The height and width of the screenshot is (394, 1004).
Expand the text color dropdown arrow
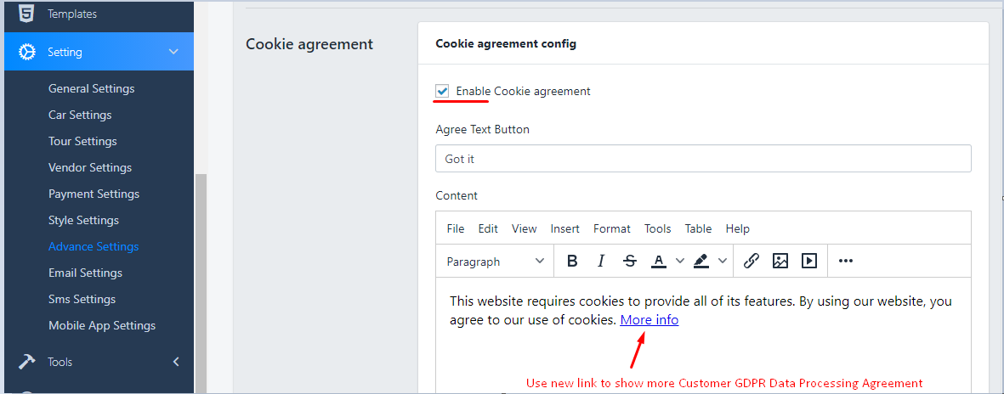coord(680,262)
